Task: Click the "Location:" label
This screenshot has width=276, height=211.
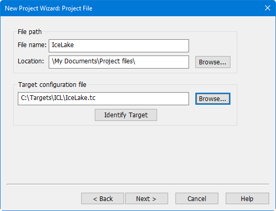Action: 31,61
